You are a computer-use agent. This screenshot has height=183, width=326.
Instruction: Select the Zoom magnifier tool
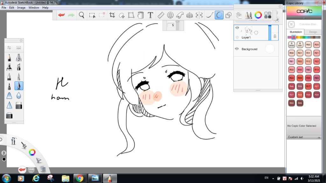point(81,15)
